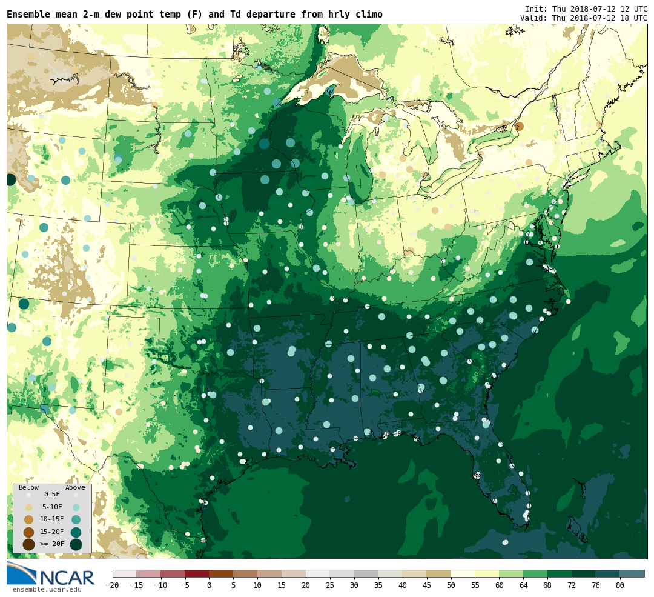Select the Below 10-15F legend marker
654x597 pixels.
[x=29, y=519]
